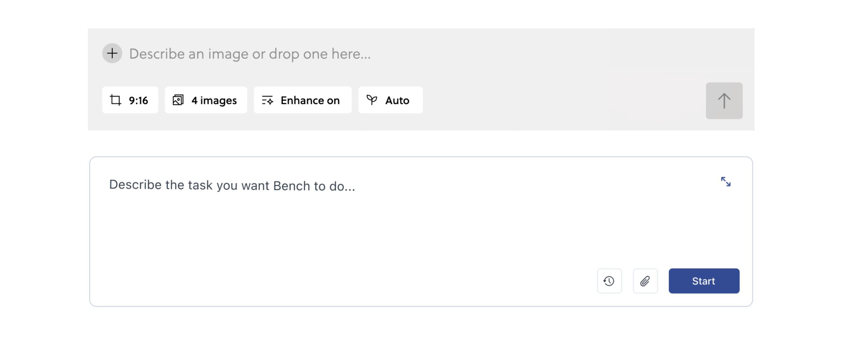This screenshot has height=337, width=844.
Task: Click the "4 images" label text
Action: [214, 100]
